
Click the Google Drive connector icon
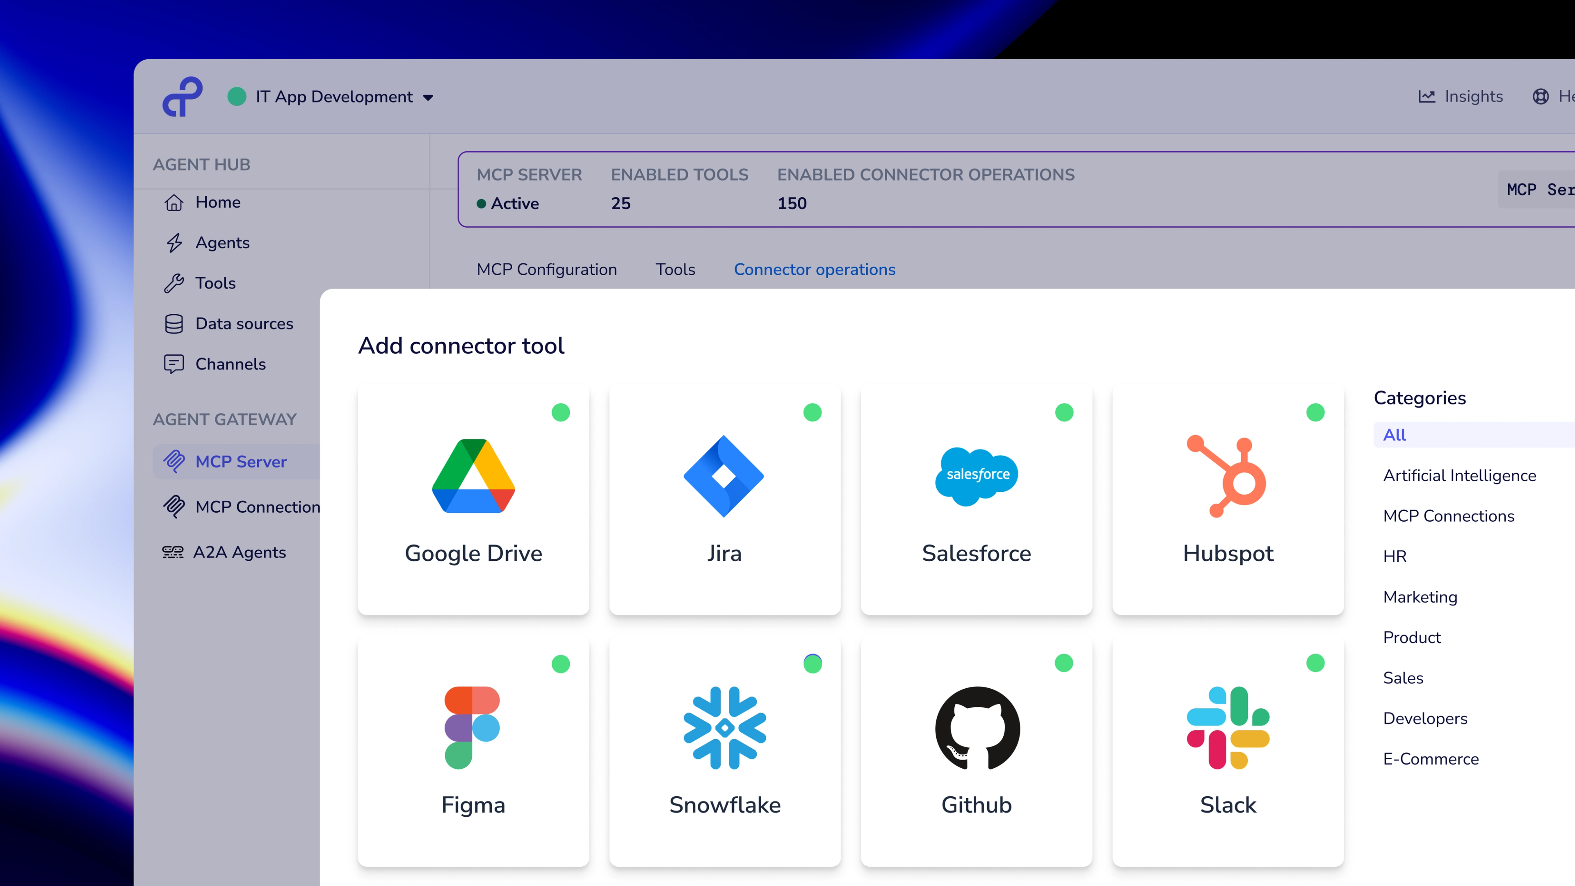click(473, 476)
